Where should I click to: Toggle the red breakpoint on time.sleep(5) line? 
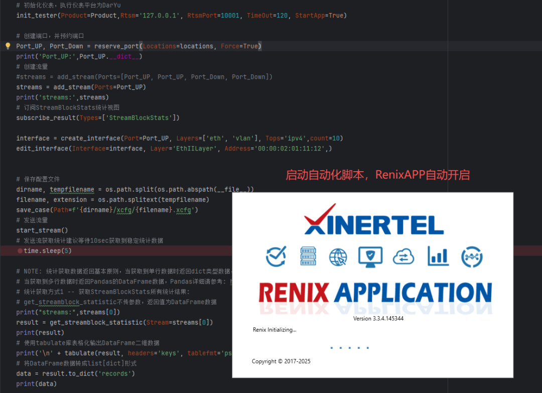point(20,250)
